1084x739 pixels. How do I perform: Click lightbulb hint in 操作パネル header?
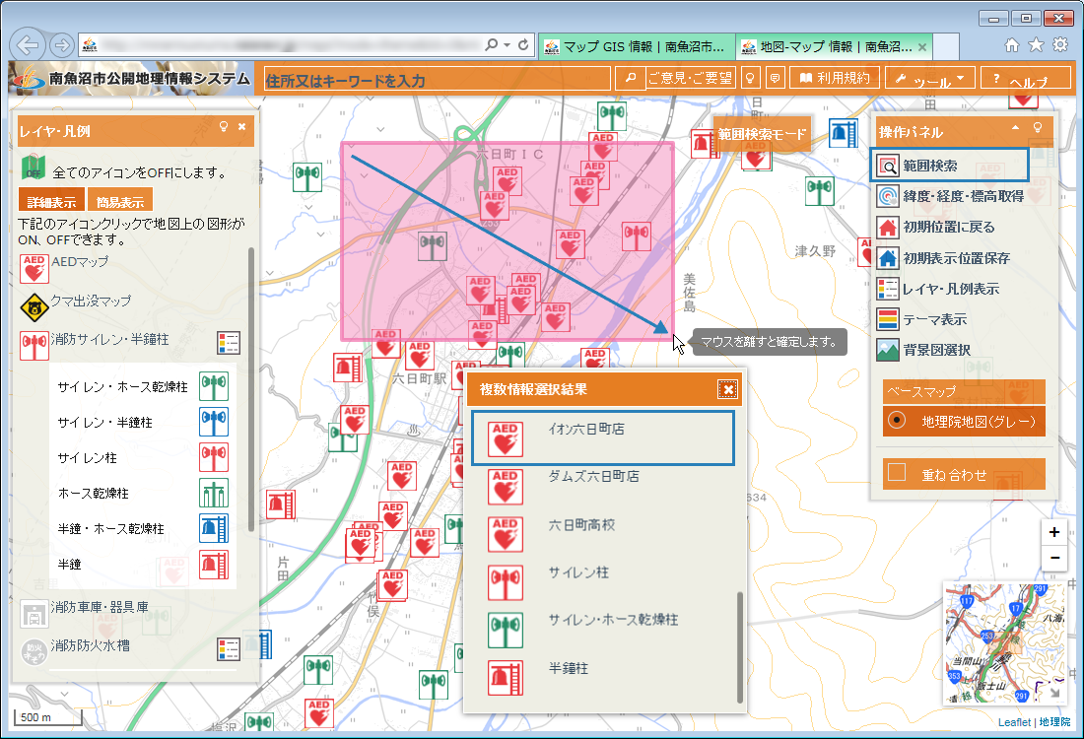point(1037,127)
